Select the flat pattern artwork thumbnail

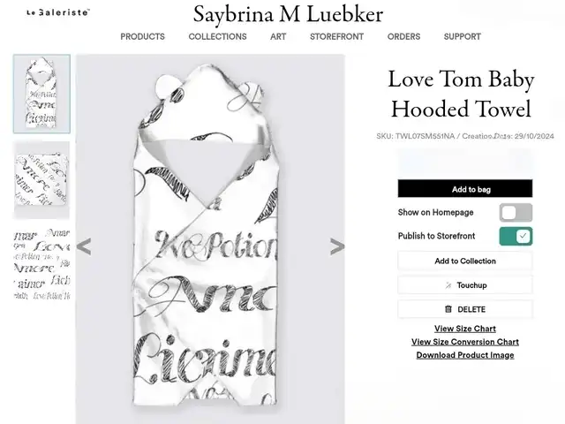coord(41,263)
